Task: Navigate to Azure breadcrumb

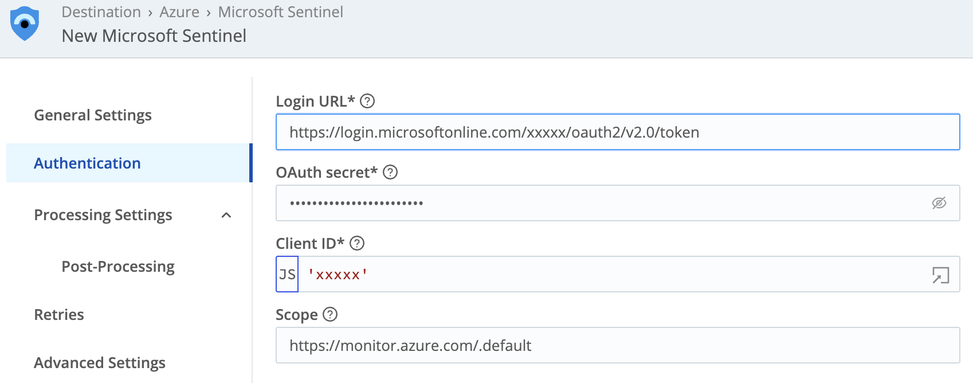Action: (x=179, y=12)
